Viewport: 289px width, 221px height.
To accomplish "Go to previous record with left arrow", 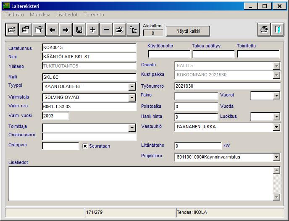I will [x=53, y=30].
